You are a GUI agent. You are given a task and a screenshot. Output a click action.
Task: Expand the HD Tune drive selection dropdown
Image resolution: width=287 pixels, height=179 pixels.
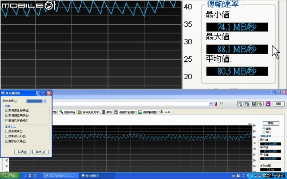coord(211,104)
